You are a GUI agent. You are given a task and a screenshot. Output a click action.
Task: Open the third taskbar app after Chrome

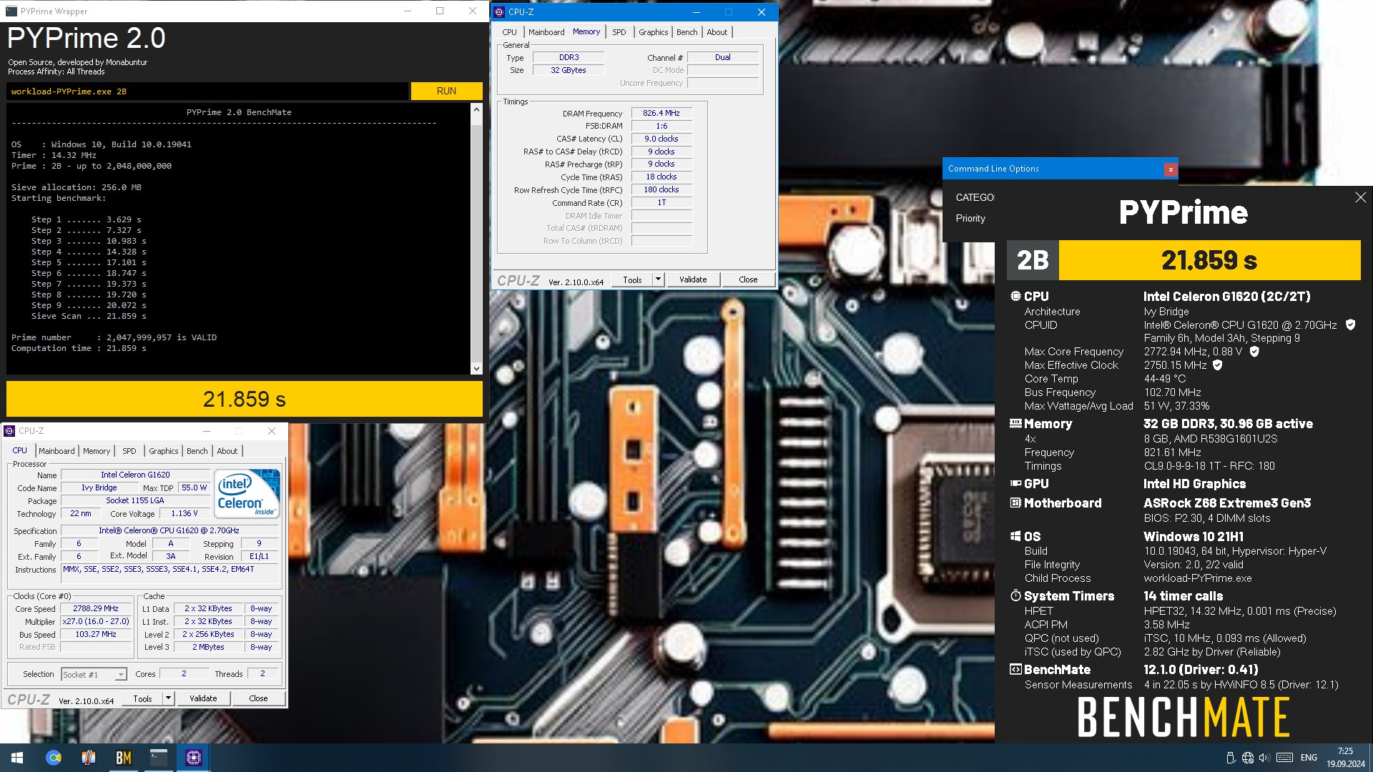click(88, 758)
